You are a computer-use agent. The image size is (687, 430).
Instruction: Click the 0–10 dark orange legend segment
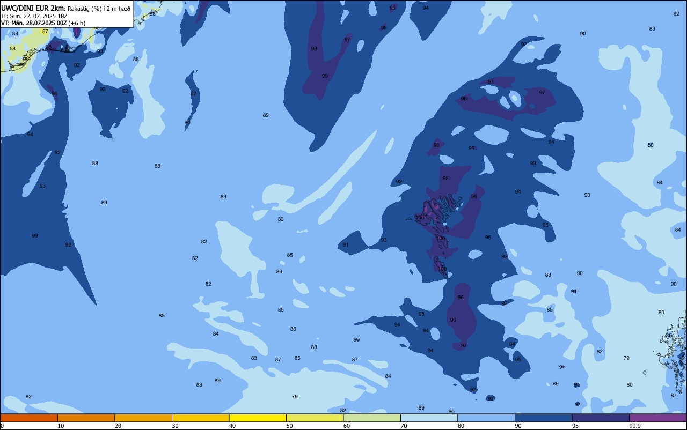pyautogui.click(x=29, y=418)
